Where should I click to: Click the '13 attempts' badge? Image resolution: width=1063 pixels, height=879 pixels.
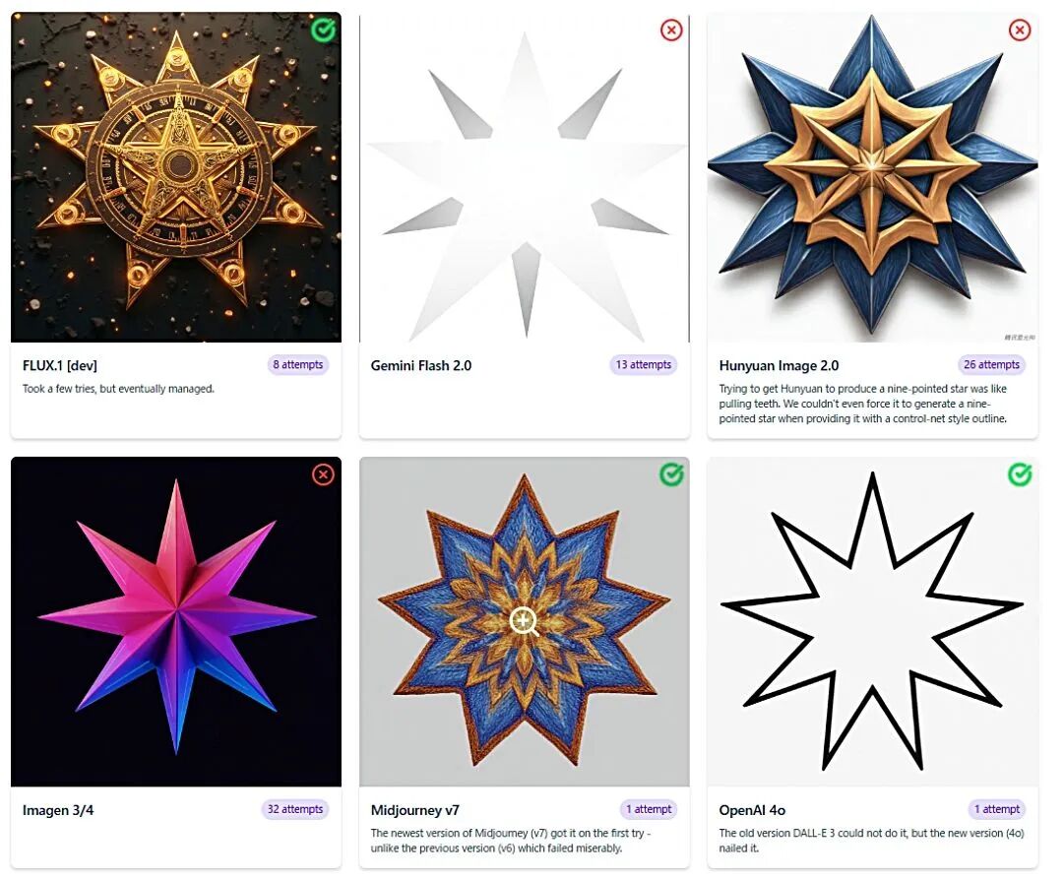point(643,364)
